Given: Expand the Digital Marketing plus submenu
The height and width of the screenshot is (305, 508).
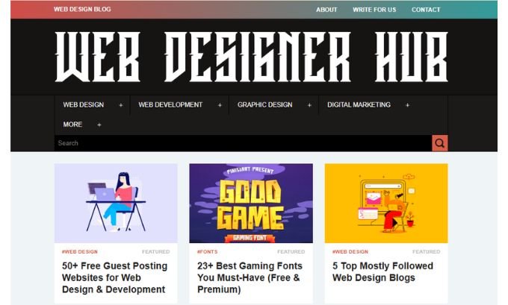Looking at the screenshot, I should pyautogui.click(x=408, y=105).
